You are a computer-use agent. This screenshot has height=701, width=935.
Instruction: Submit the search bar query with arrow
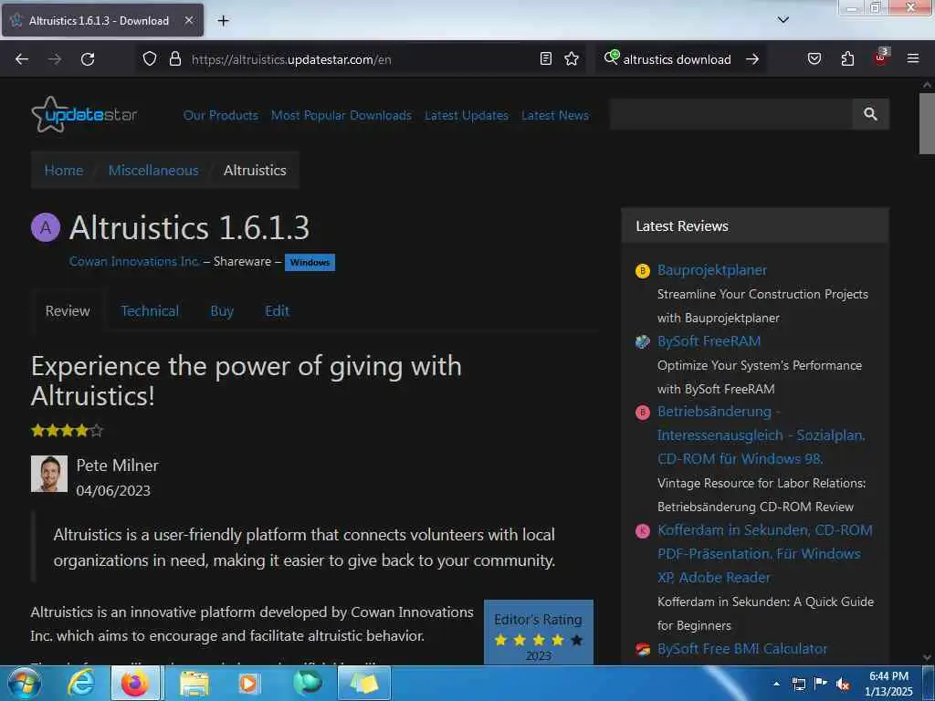pos(752,59)
